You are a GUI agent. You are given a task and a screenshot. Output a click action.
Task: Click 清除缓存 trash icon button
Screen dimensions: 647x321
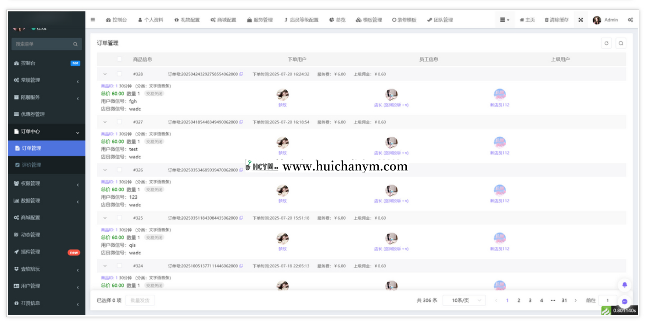click(557, 20)
